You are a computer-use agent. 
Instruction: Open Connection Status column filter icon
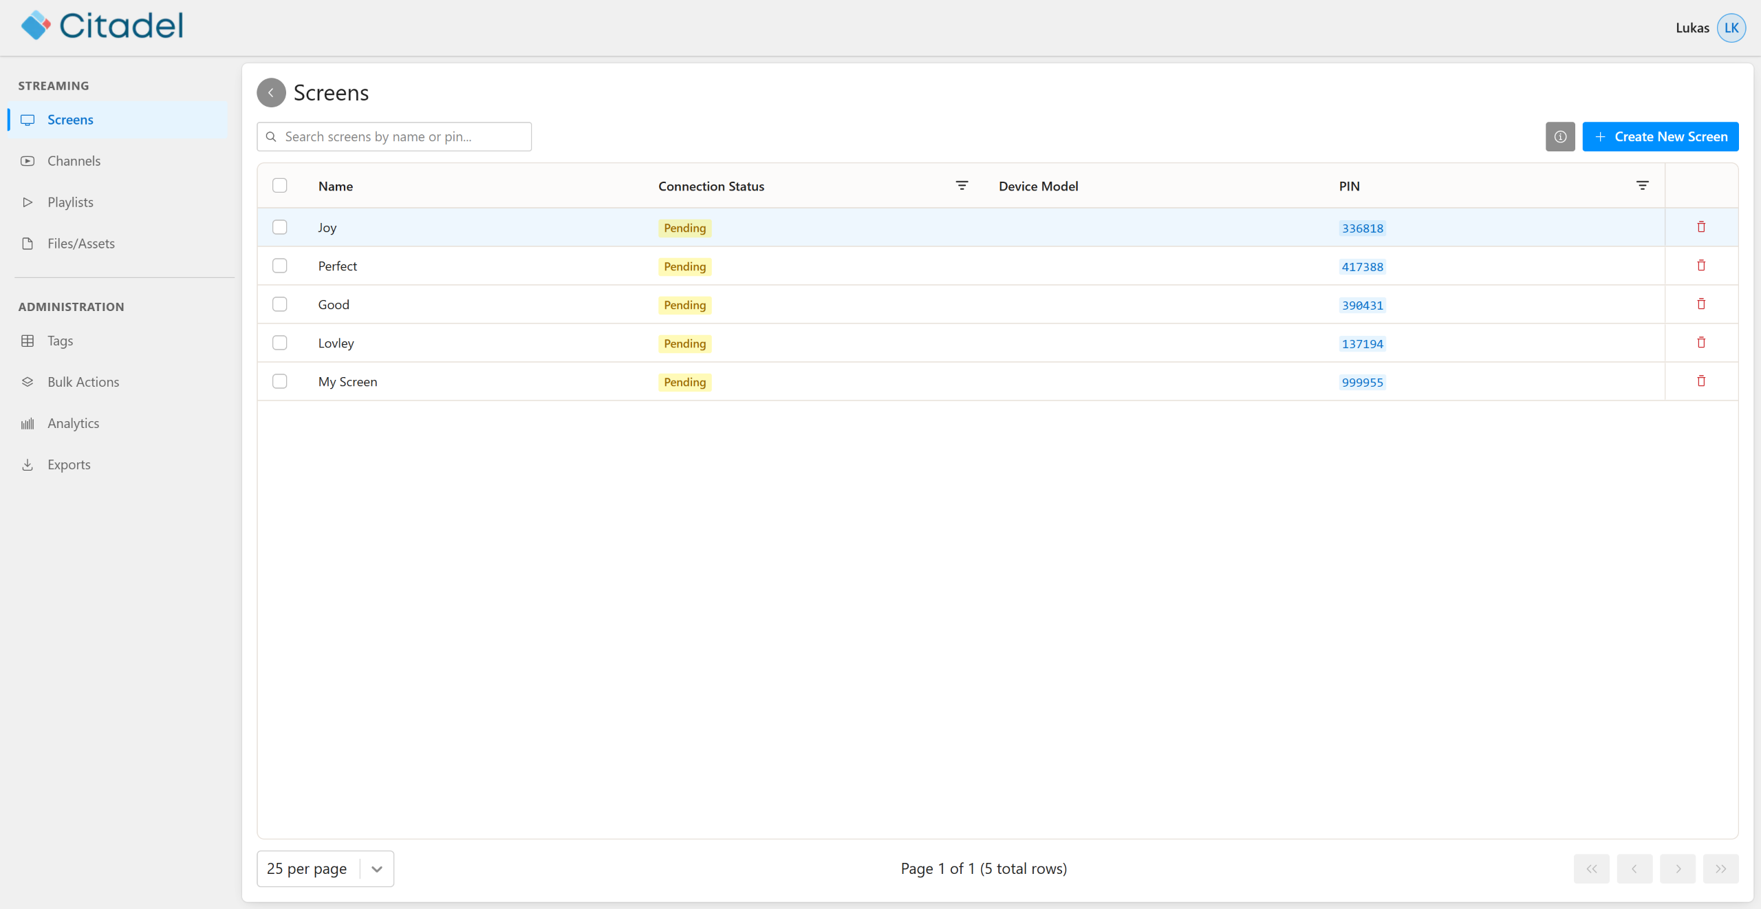coord(962,186)
